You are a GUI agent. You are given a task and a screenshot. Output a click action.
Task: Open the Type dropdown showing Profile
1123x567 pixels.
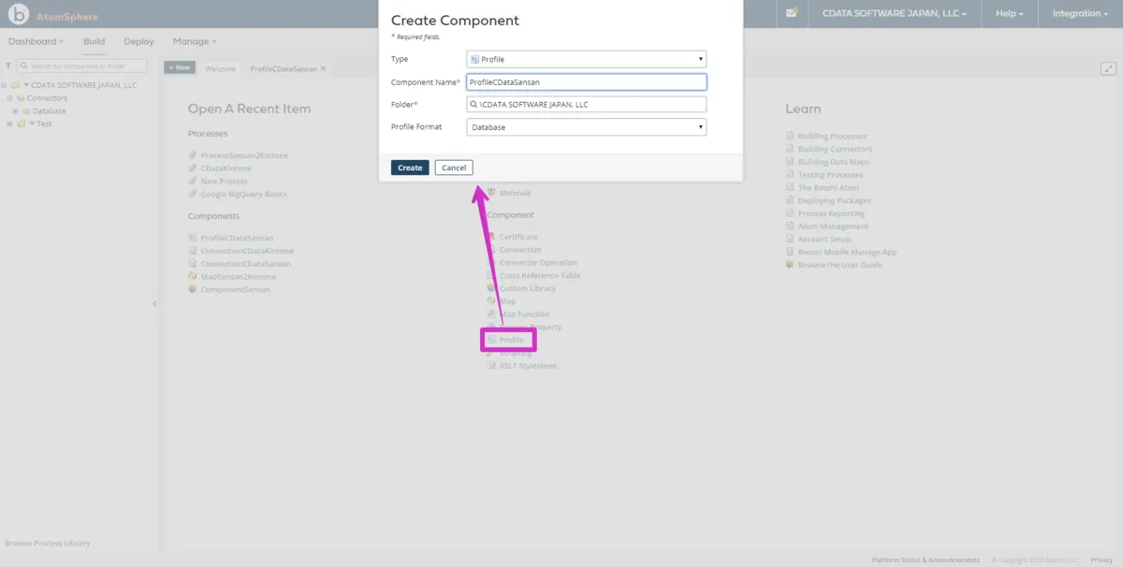click(x=586, y=60)
